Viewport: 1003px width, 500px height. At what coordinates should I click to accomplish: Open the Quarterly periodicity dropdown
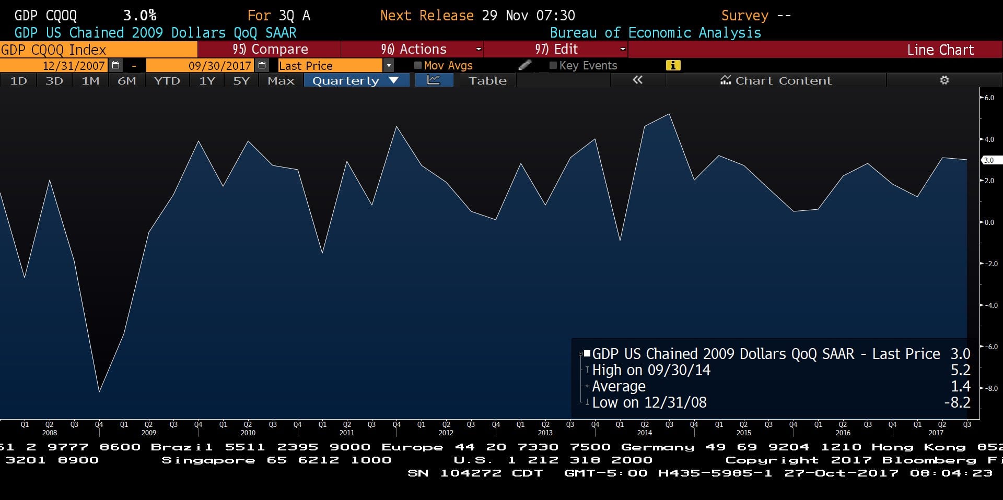tap(356, 80)
